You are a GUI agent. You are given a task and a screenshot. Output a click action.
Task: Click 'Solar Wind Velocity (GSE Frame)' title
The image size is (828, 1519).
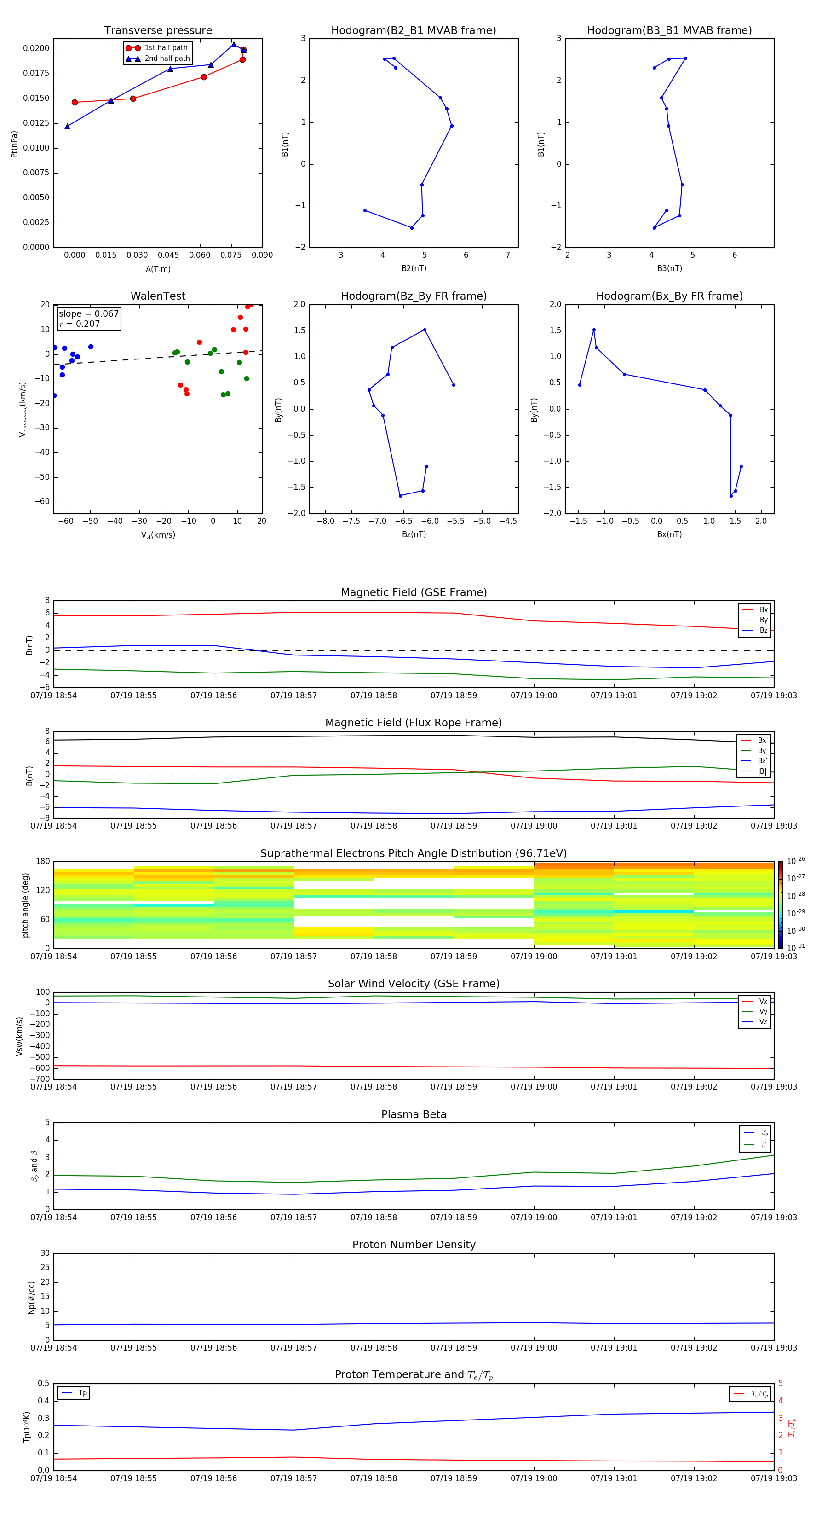click(x=414, y=984)
